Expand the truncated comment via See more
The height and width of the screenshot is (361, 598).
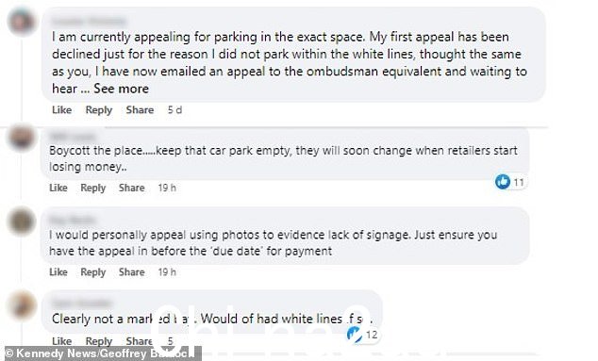[x=122, y=89]
